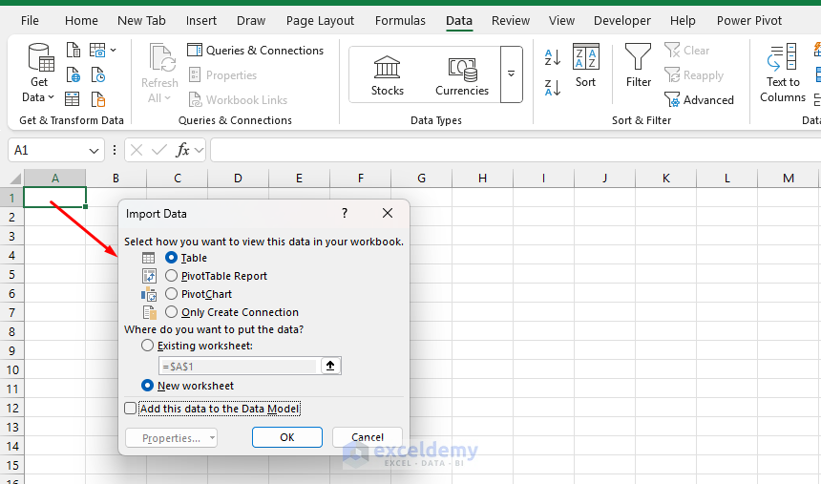Click the Select All corner triangle
The height and width of the screenshot is (484, 821).
[13, 179]
